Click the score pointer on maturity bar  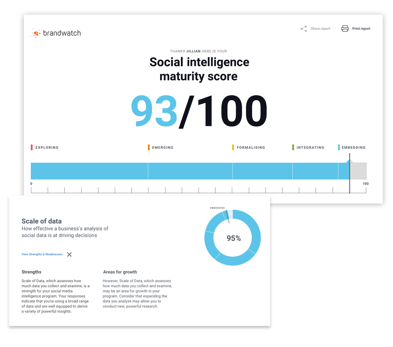(x=349, y=161)
